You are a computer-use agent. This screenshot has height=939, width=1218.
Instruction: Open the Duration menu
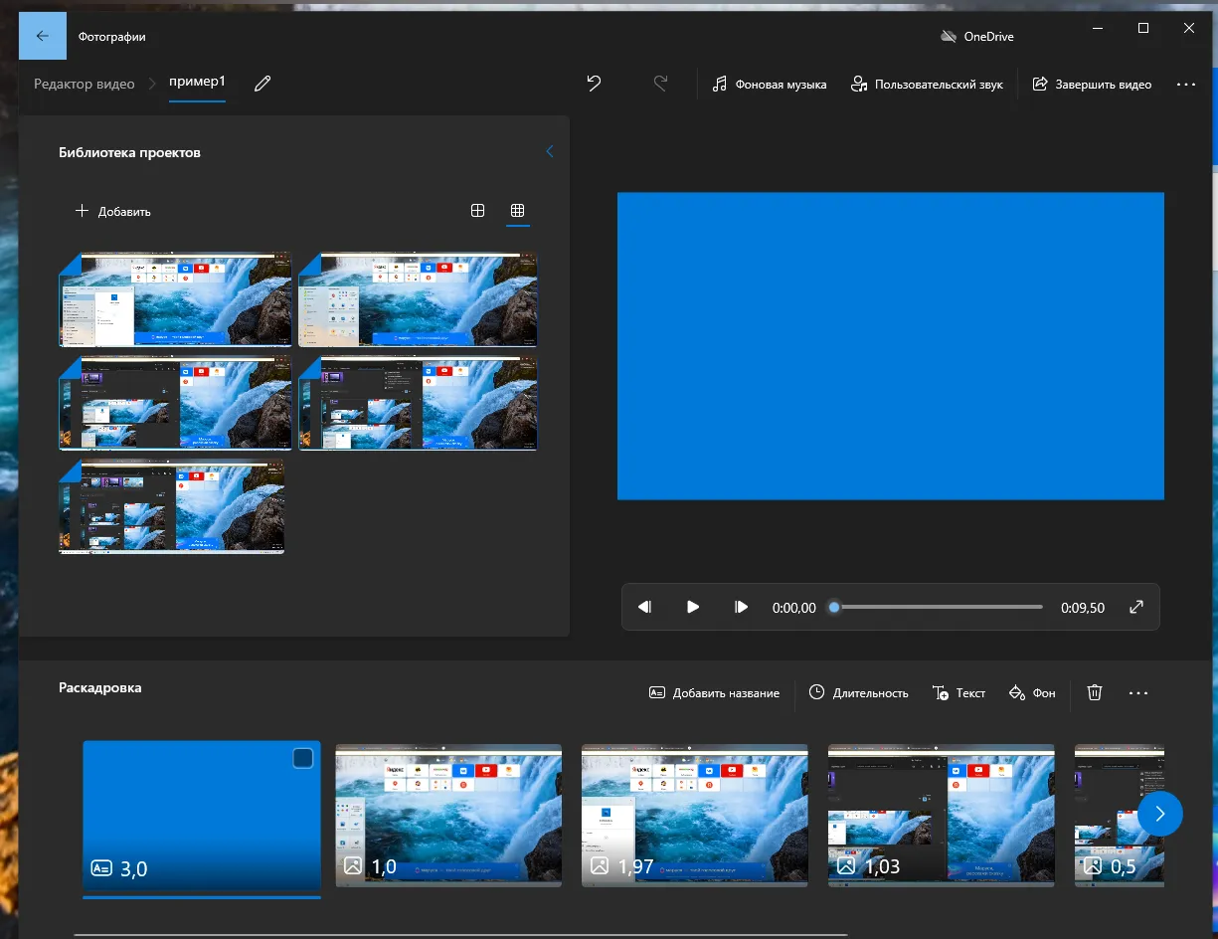point(859,692)
